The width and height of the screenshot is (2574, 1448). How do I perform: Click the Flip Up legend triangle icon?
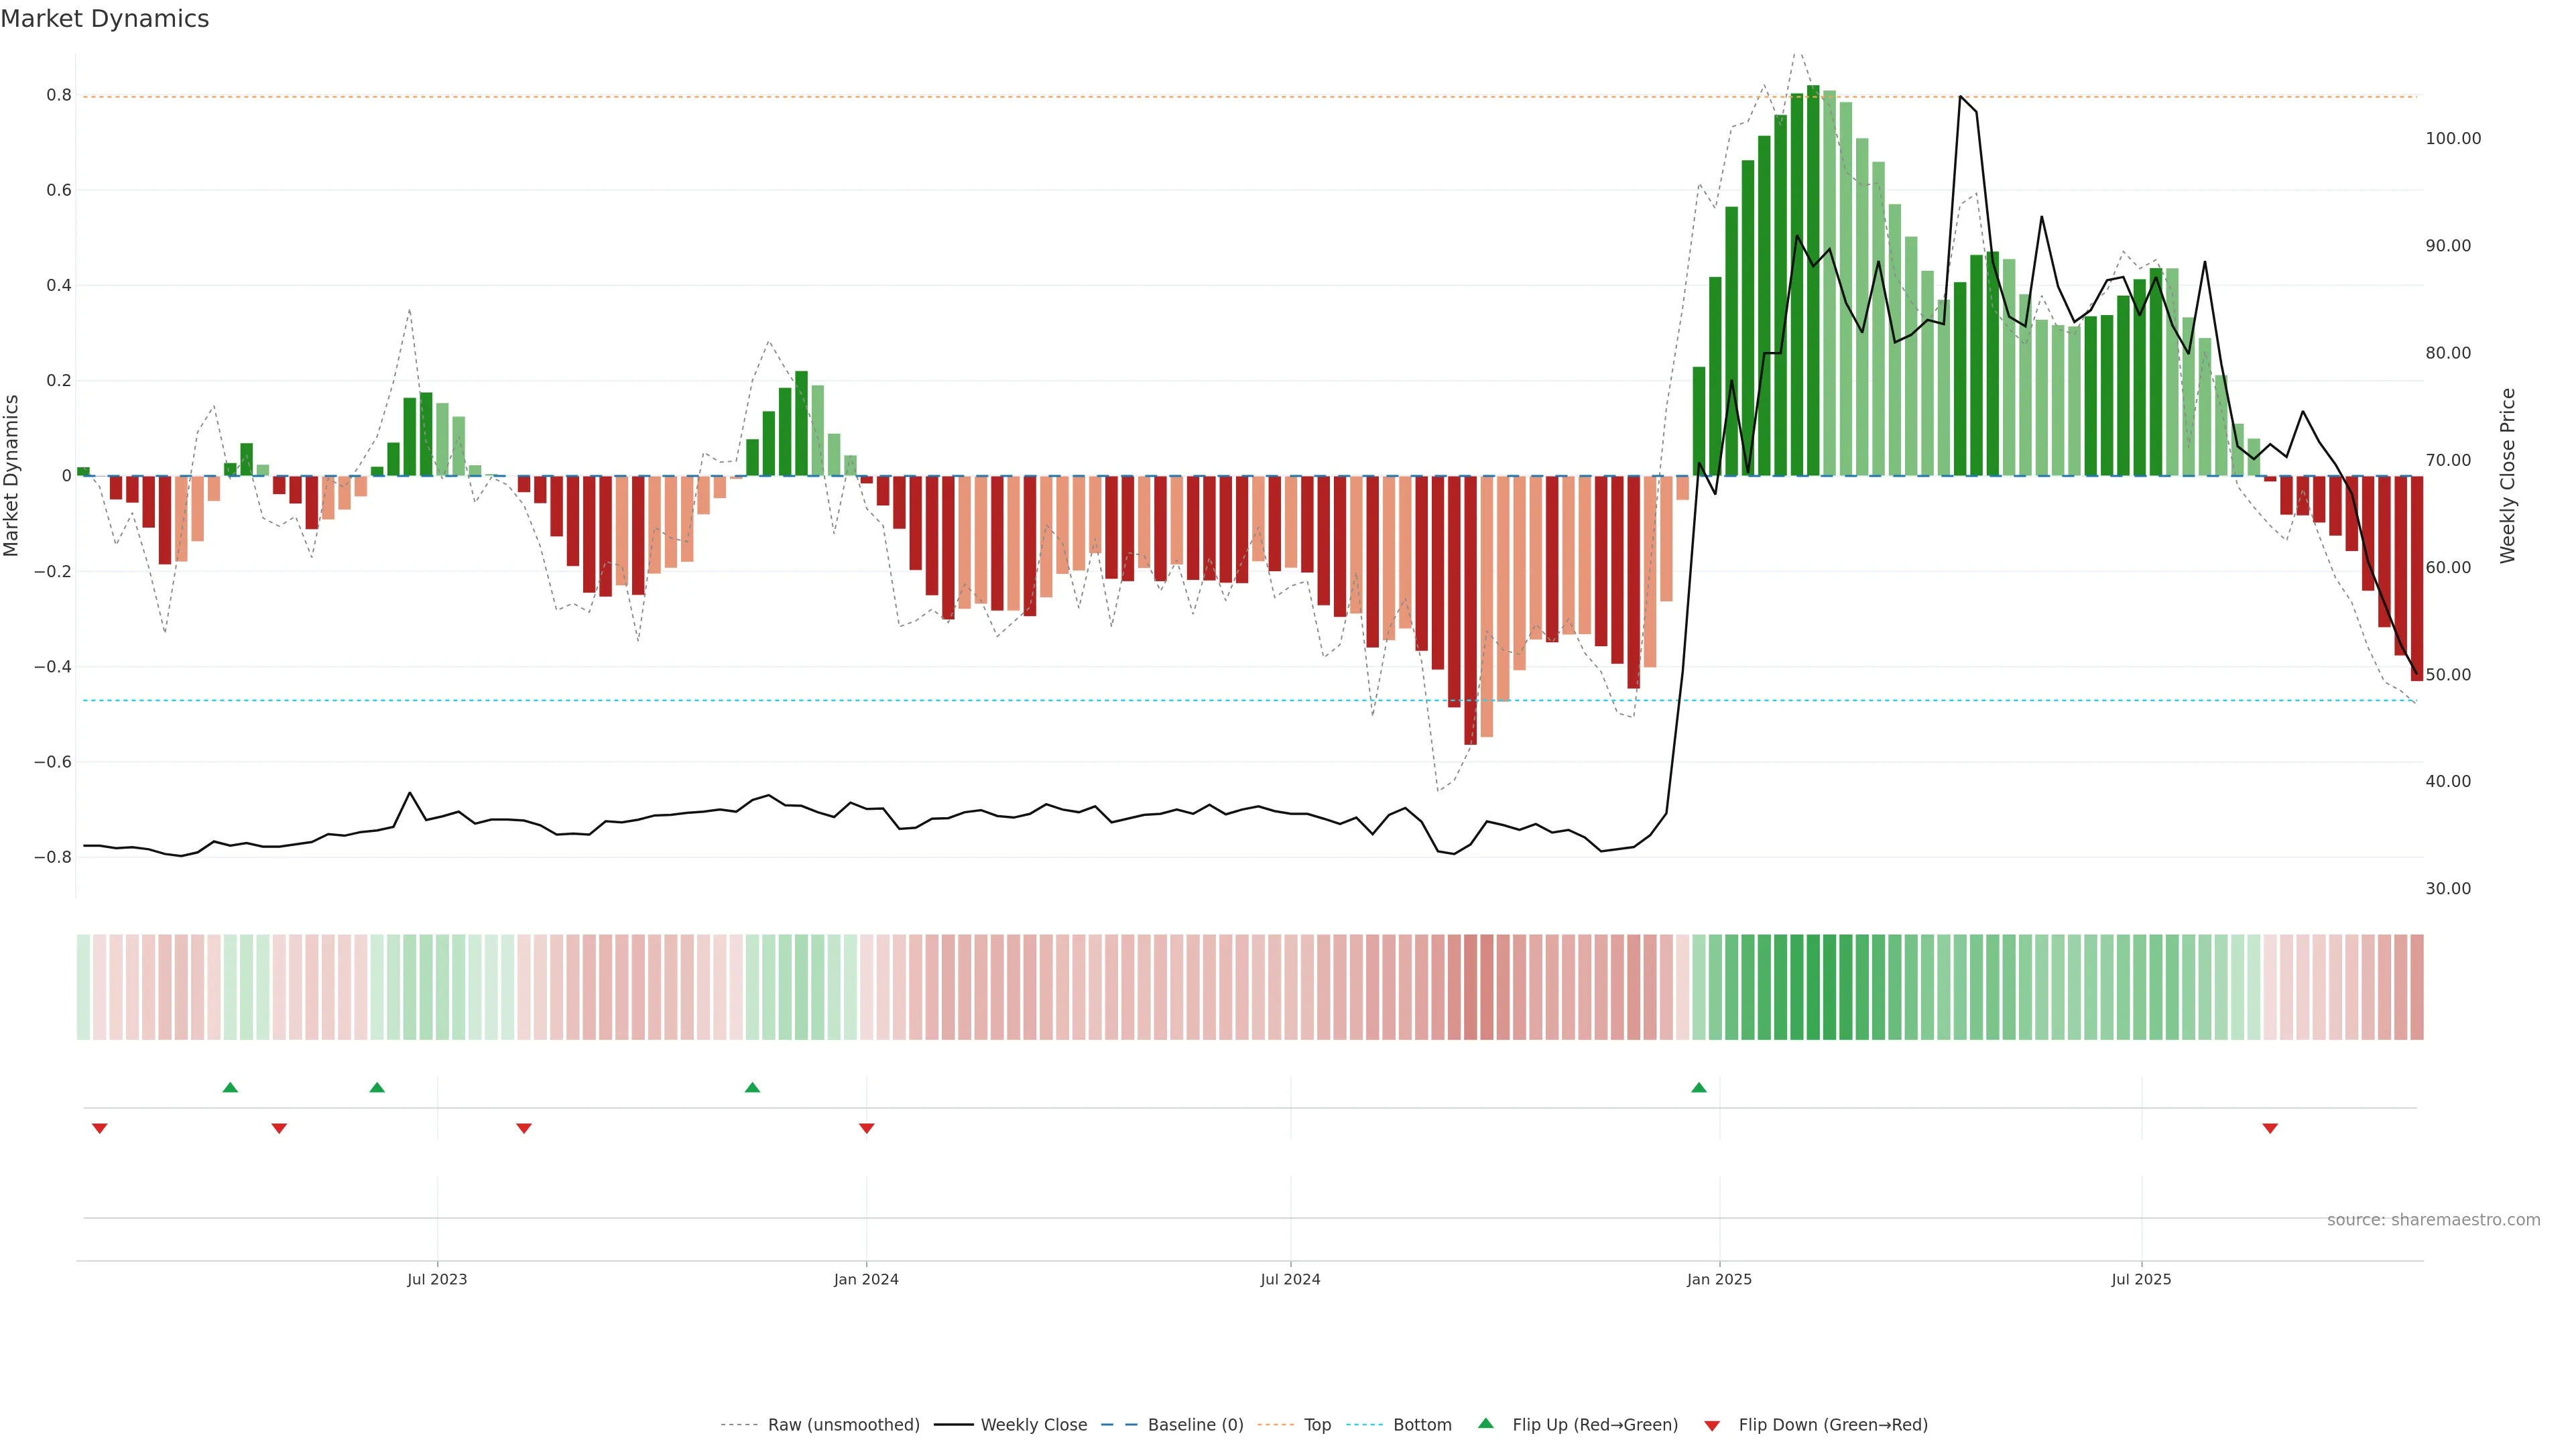tap(1486, 1423)
